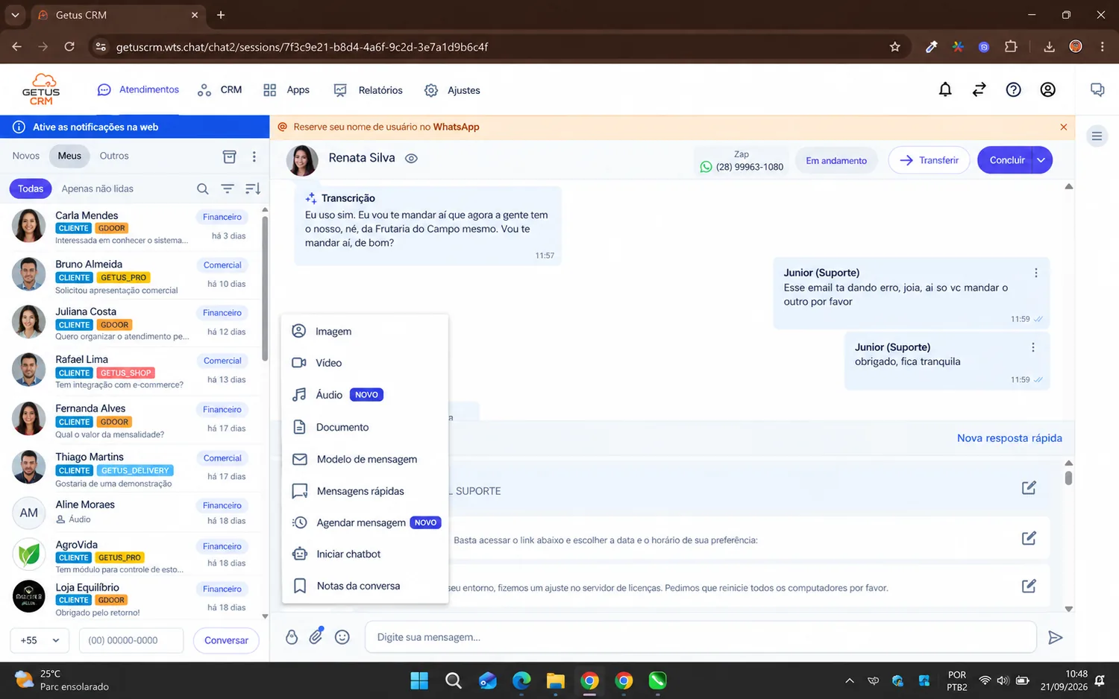Toggle the eye icon next to Renata Silva

(411, 158)
